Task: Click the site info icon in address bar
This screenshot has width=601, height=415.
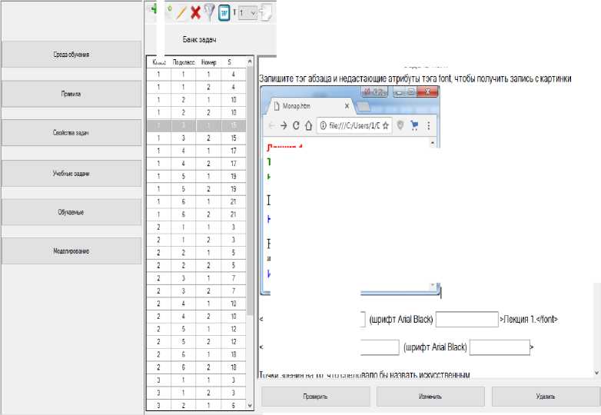Action: [x=323, y=126]
